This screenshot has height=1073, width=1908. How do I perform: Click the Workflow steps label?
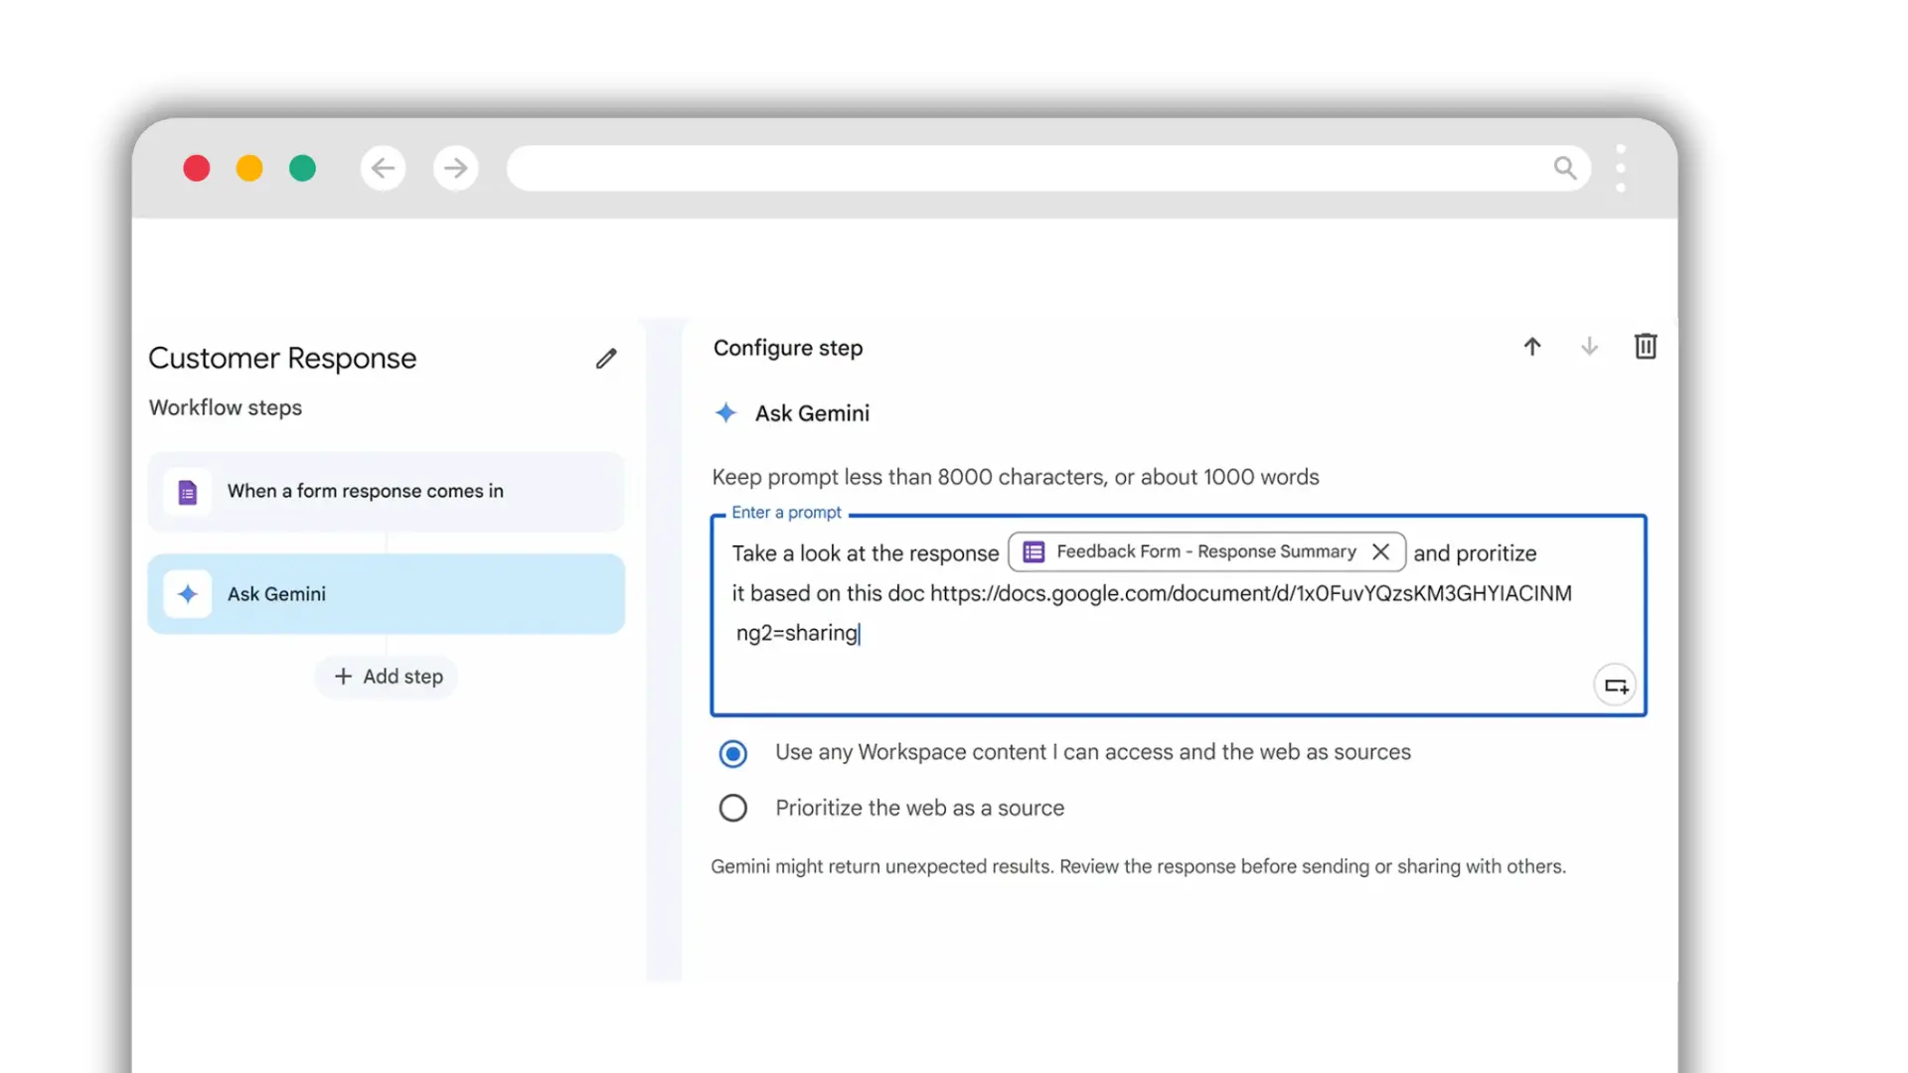point(226,407)
